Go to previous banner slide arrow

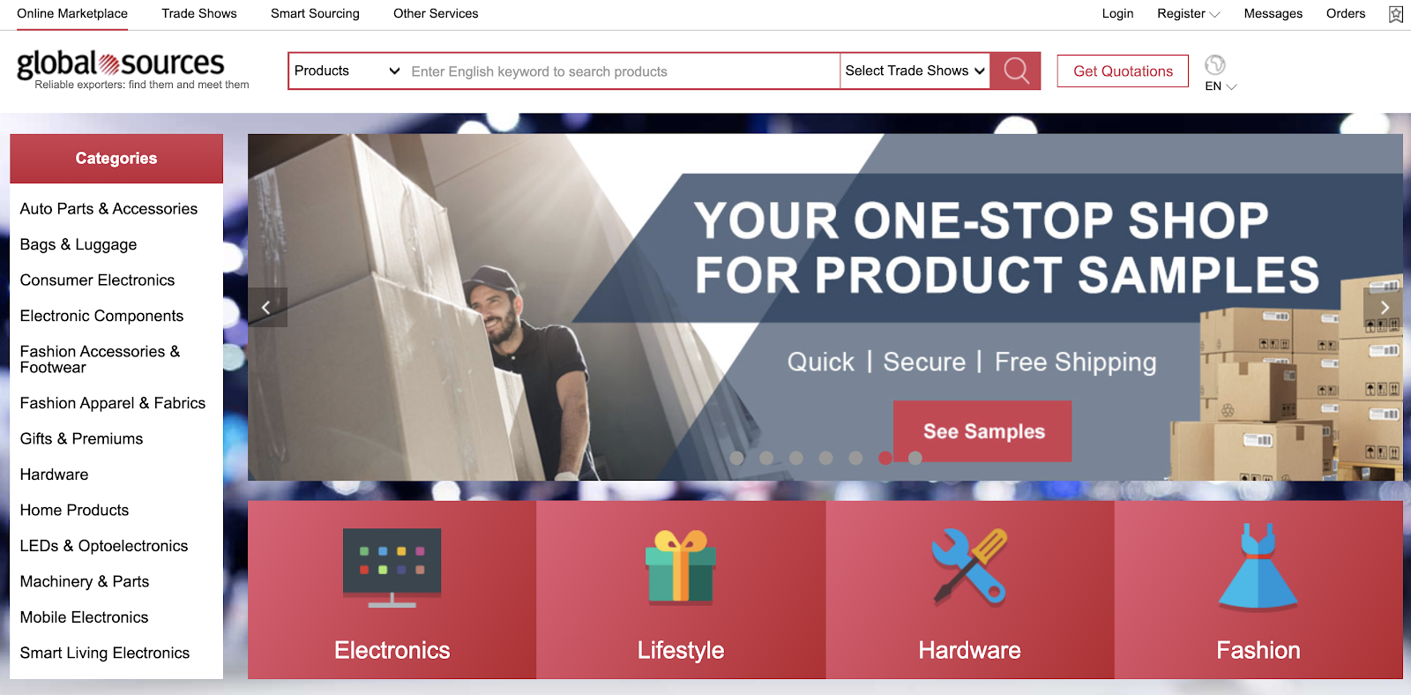pyautogui.click(x=267, y=307)
